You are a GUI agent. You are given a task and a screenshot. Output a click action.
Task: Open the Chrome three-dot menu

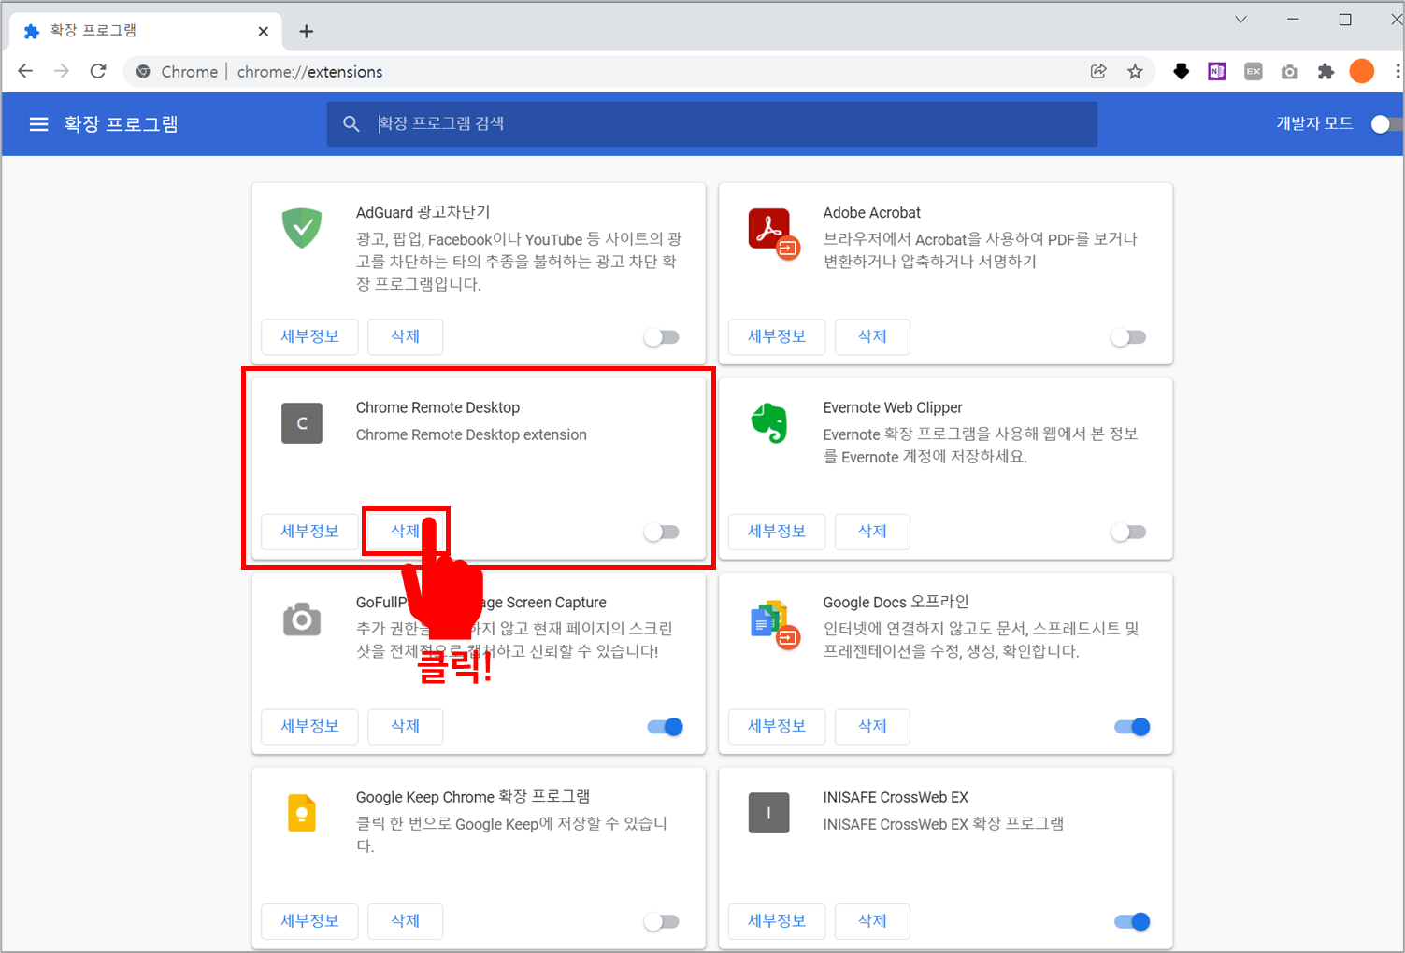coord(1397,71)
